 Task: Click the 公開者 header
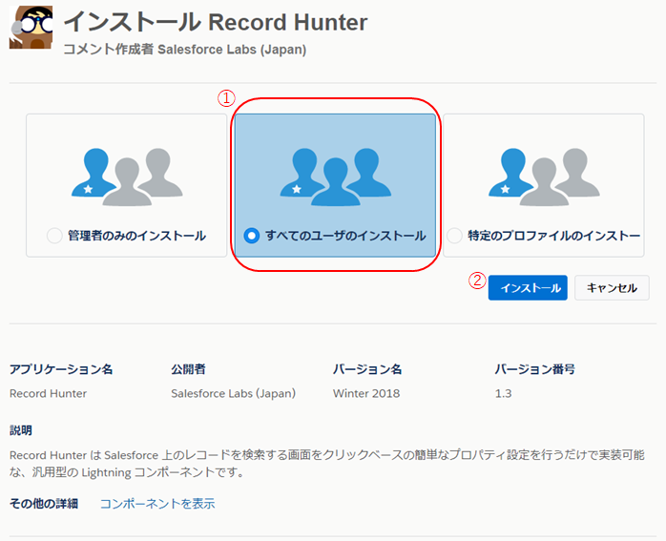coord(188,369)
